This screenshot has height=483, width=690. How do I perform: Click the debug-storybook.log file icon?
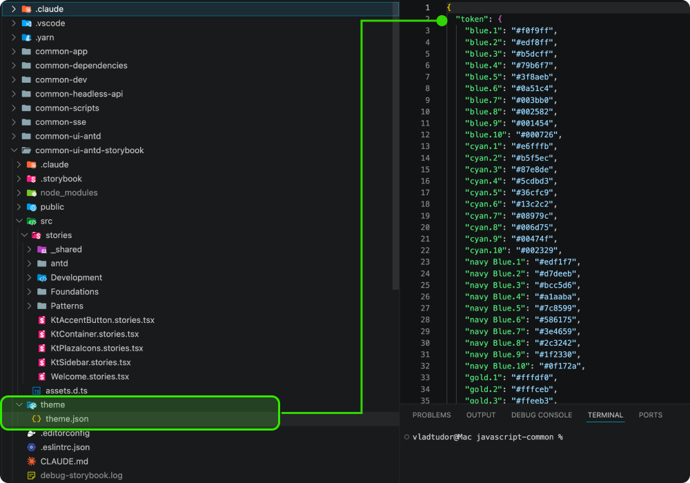click(x=31, y=475)
